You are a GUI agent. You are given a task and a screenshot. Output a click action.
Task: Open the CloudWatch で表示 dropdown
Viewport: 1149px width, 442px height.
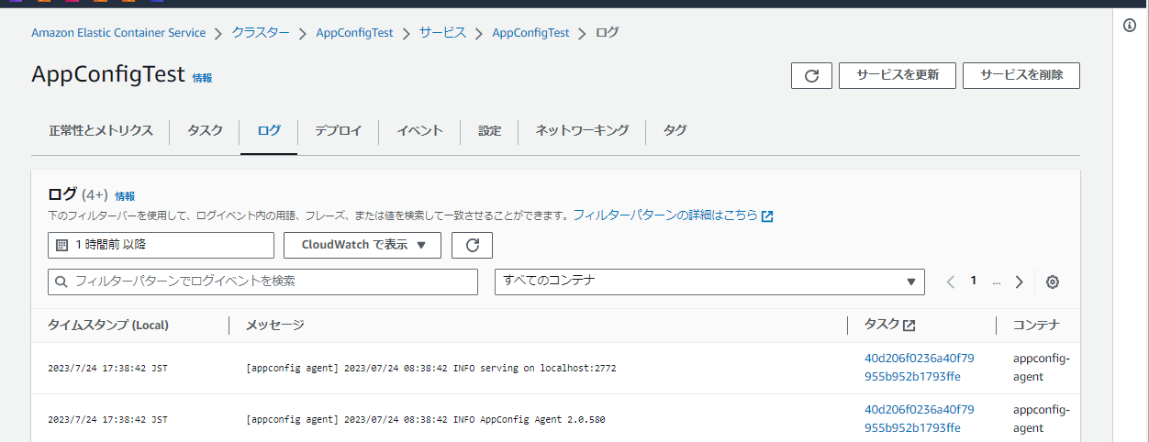tap(363, 245)
